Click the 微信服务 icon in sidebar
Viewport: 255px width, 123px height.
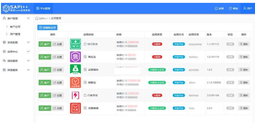point(4,61)
